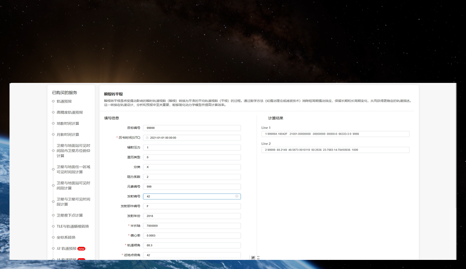This screenshot has height=269, width=466.
Task: Click the 目标编号 input field
Action: (192, 128)
